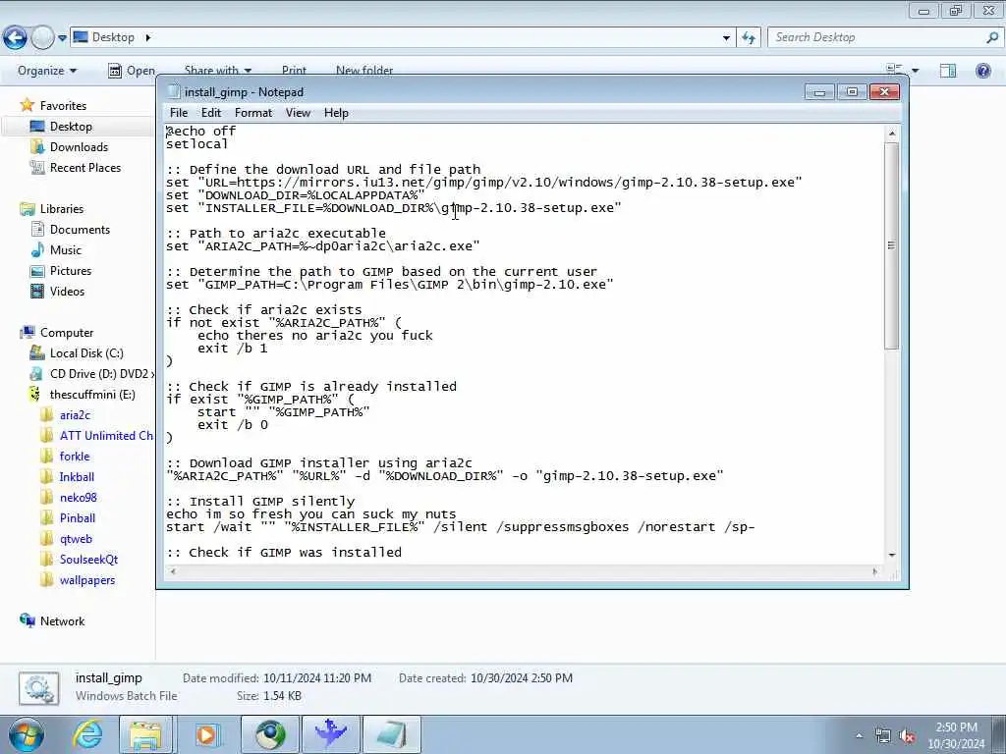Expand the Desktop breadcrumb arrow

[x=147, y=37]
